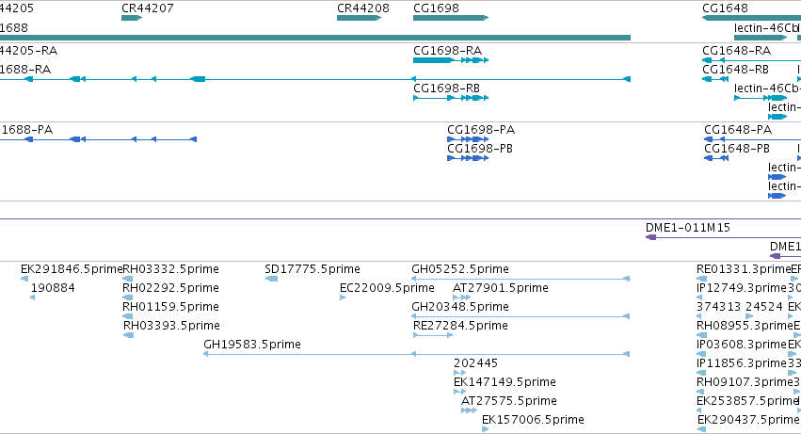The image size is (801, 434).
Task: Click the RH03332.5prime EST marker
Action: pyautogui.click(x=128, y=279)
